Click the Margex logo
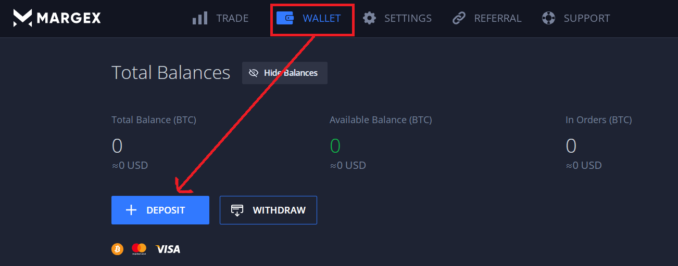The image size is (678, 266). tap(57, 18)
